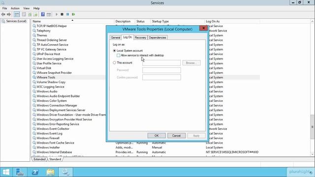Click the Start Service play icon
The width and height of the screenshot is (315, 177).
pyautogui.click(x=57, y=14)
